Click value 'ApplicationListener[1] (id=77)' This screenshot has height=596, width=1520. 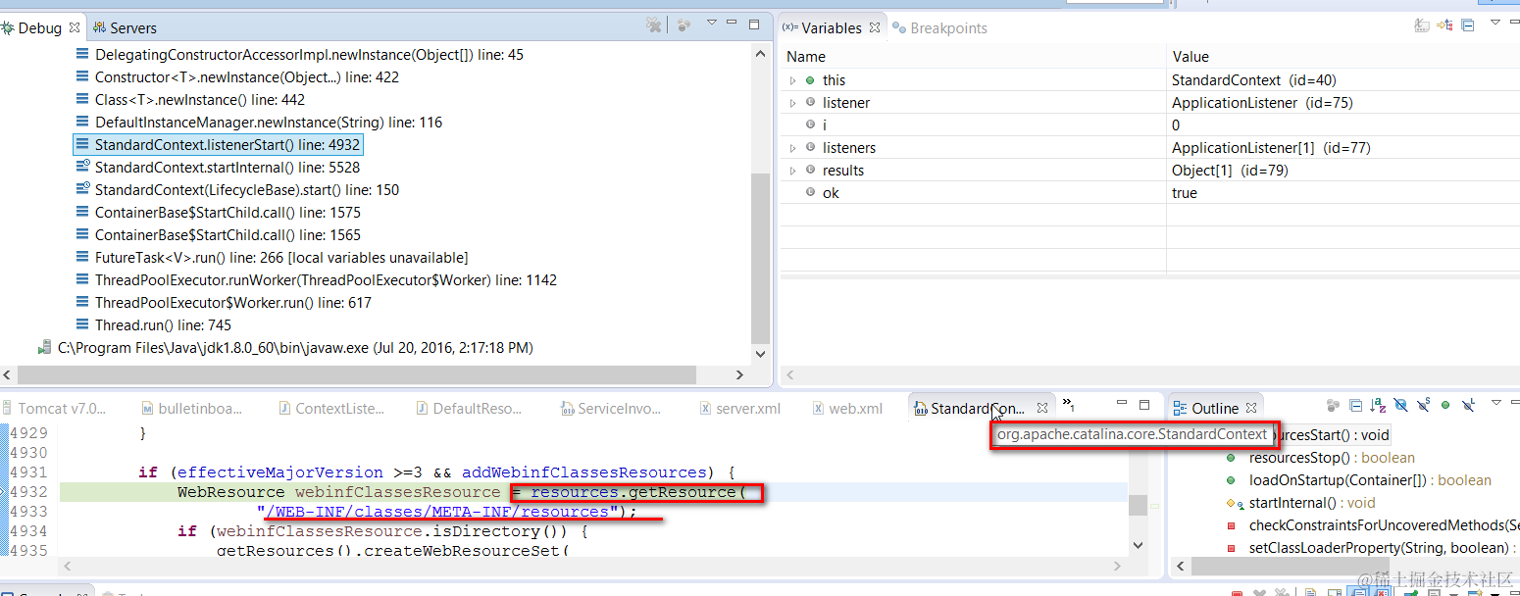(1271, 148)
